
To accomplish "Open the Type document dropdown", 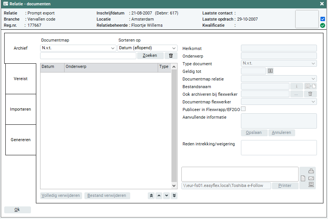I will (x=279, y=63).
